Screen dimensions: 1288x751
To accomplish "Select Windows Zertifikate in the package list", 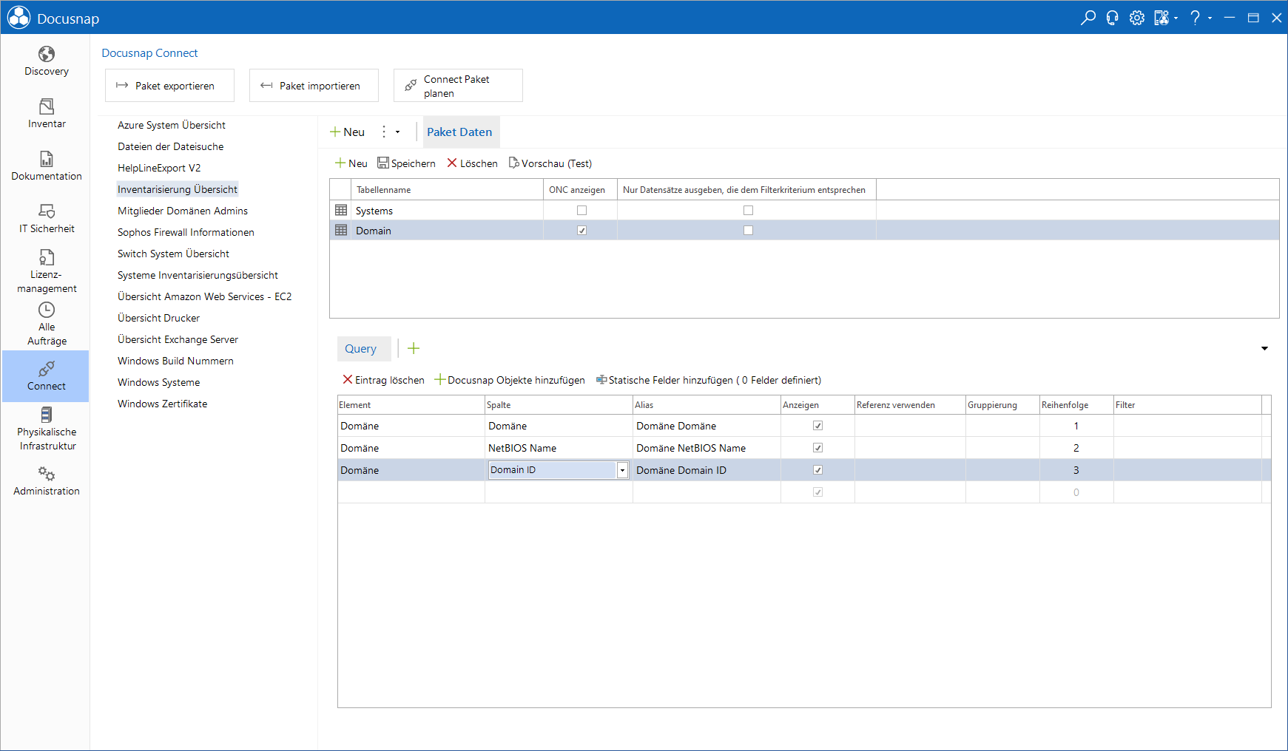I will pos(162,404).
